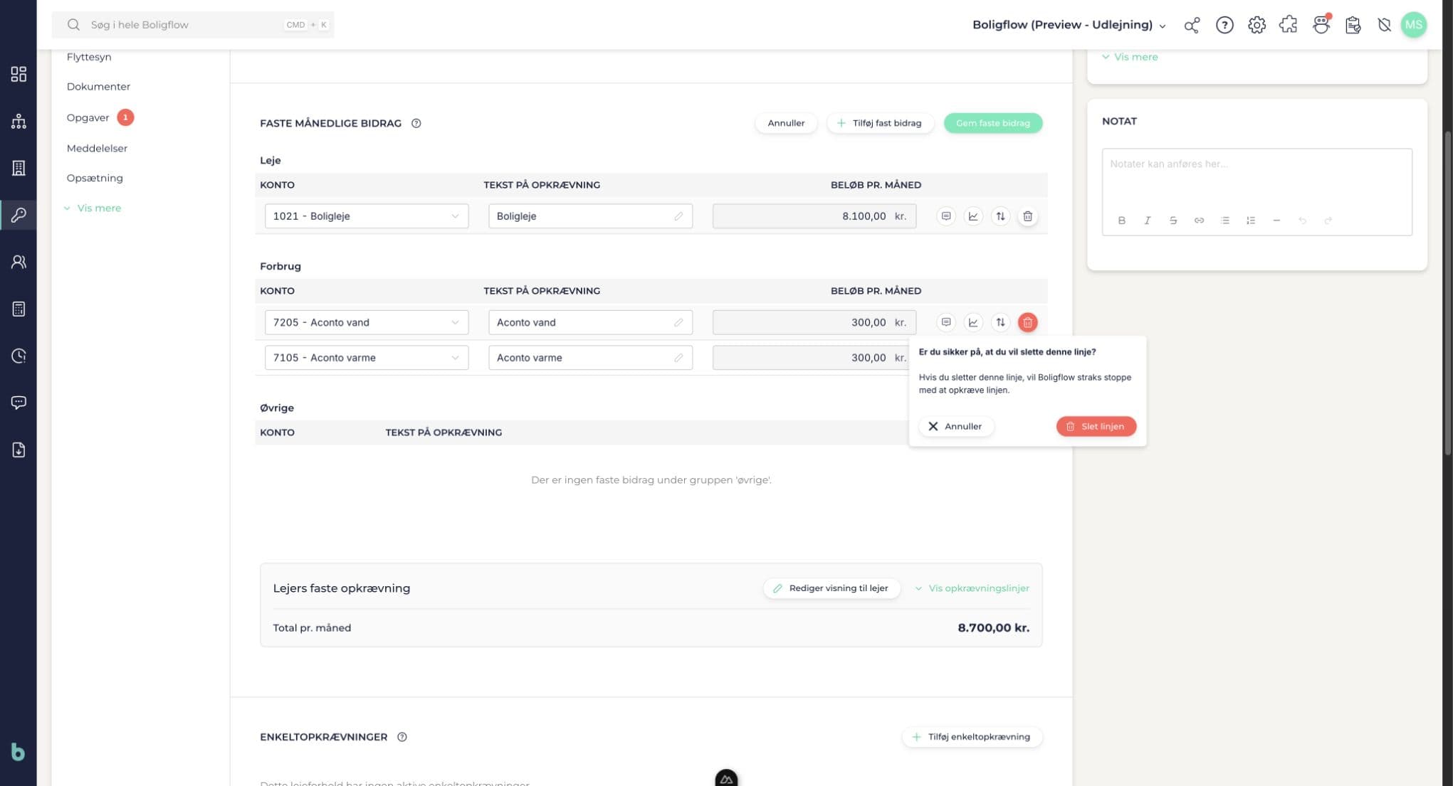Toggle bold in the note editor
This screenshot has height=786, width=1453.
point(1121,221)
